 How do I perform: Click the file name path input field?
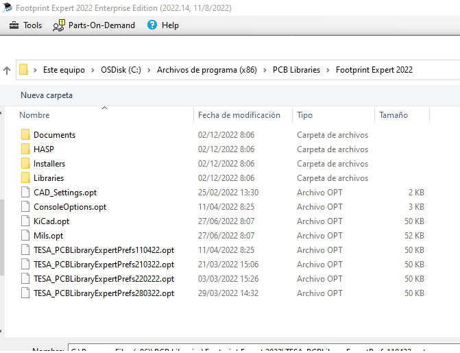tap(264, 349)
